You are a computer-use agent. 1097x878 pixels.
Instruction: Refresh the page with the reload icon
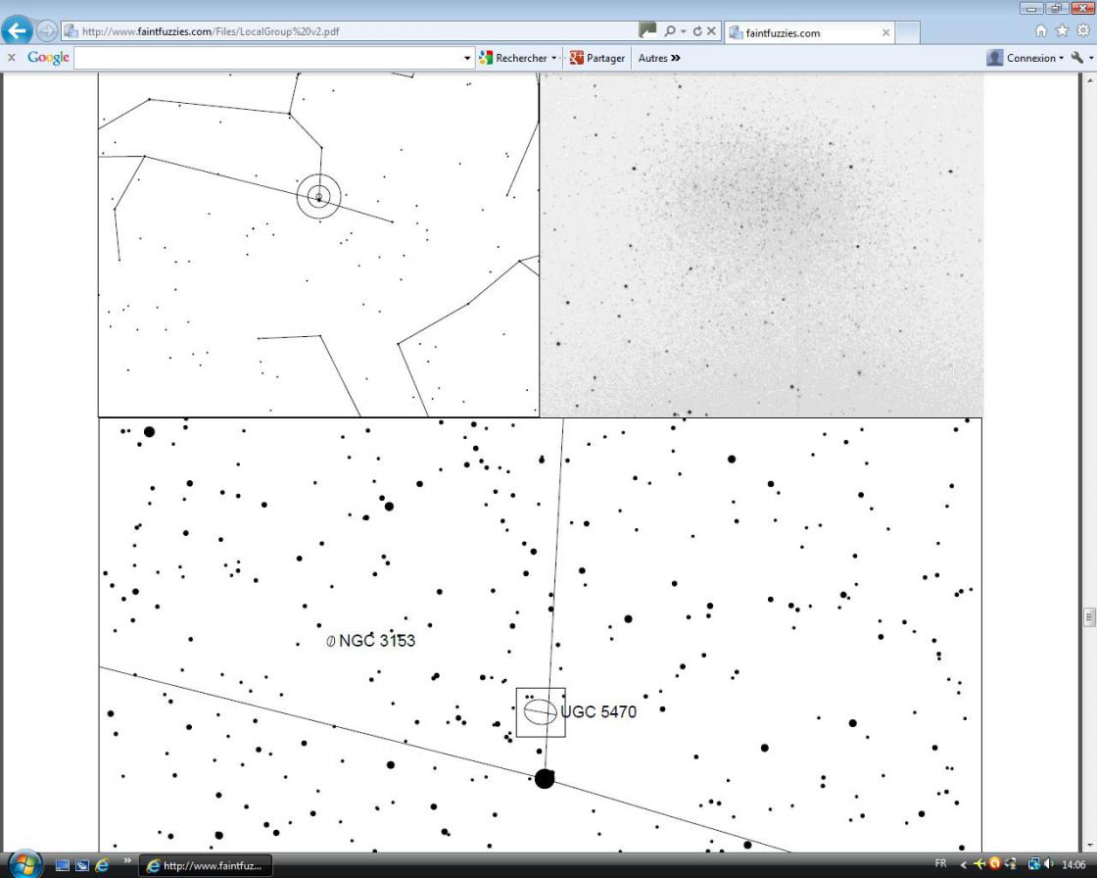697,30
